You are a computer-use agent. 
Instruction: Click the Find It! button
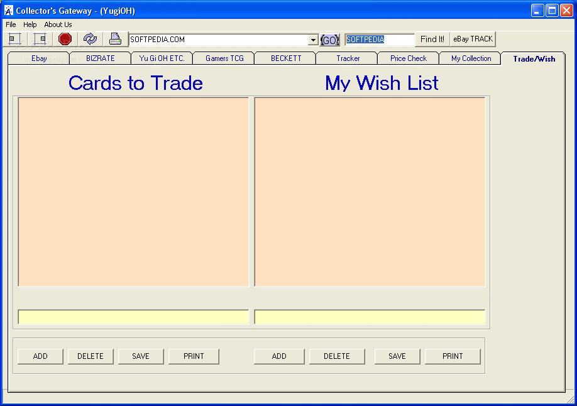click(432, 39)
